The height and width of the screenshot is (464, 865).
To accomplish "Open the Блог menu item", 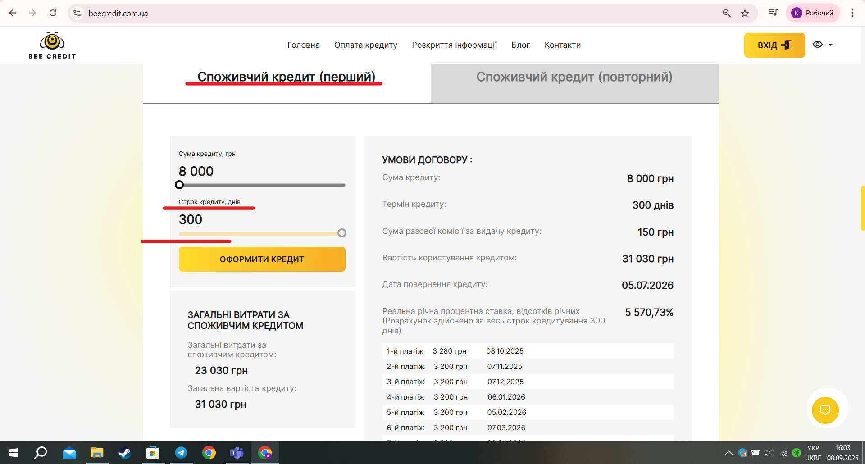I will (521, 45).
